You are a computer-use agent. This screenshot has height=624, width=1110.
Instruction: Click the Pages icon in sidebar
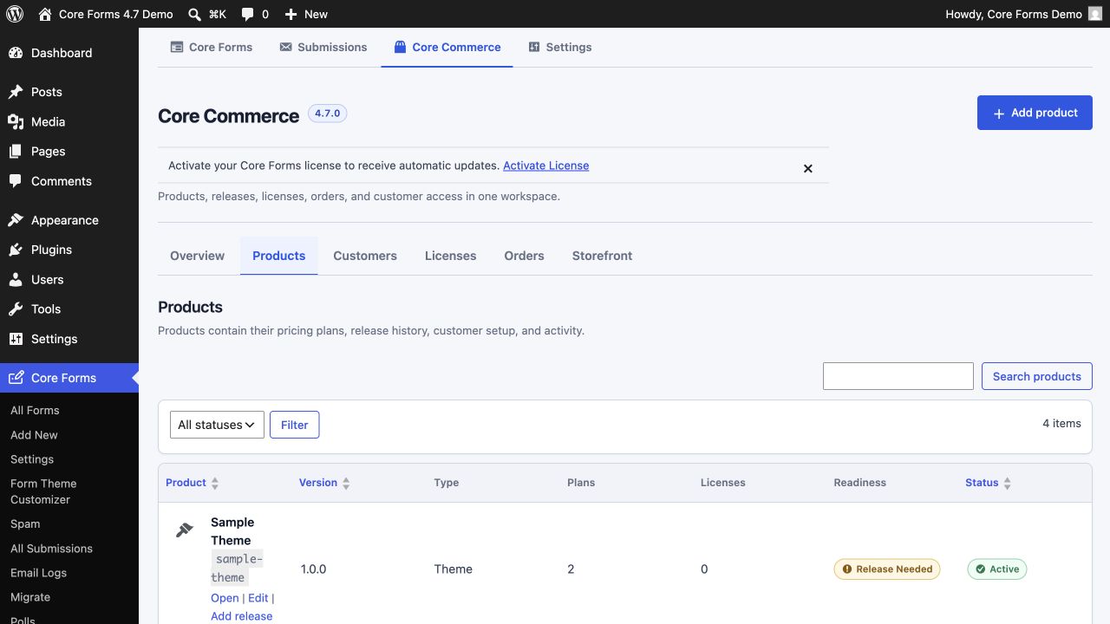tap(16, 152)
